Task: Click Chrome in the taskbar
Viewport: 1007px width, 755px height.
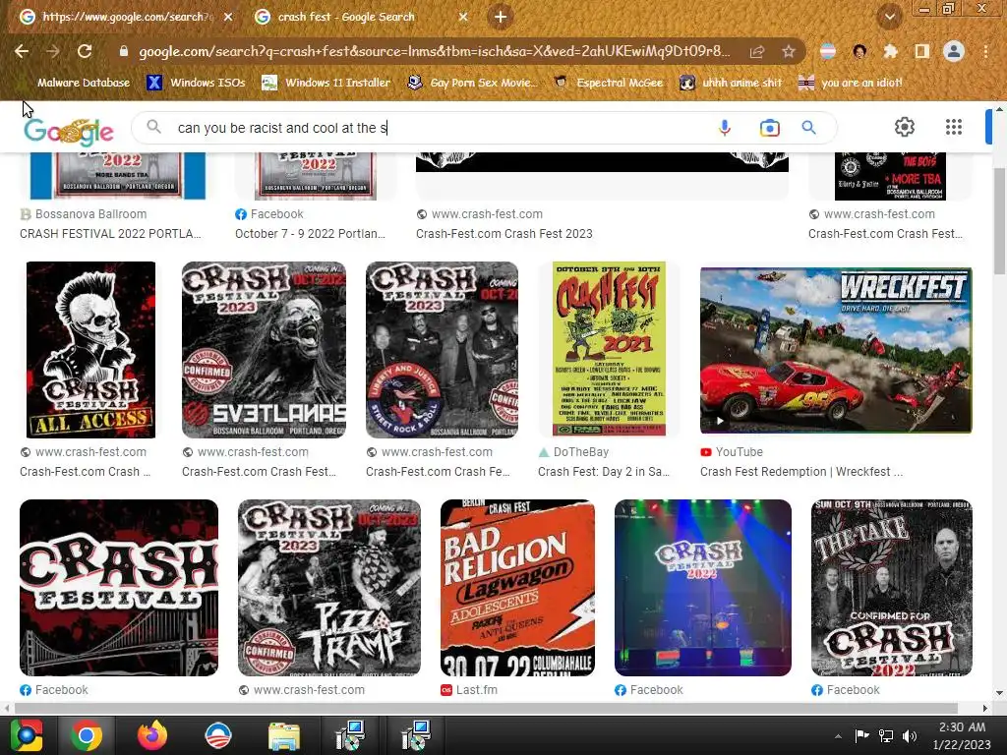Action: pos(87,735)
